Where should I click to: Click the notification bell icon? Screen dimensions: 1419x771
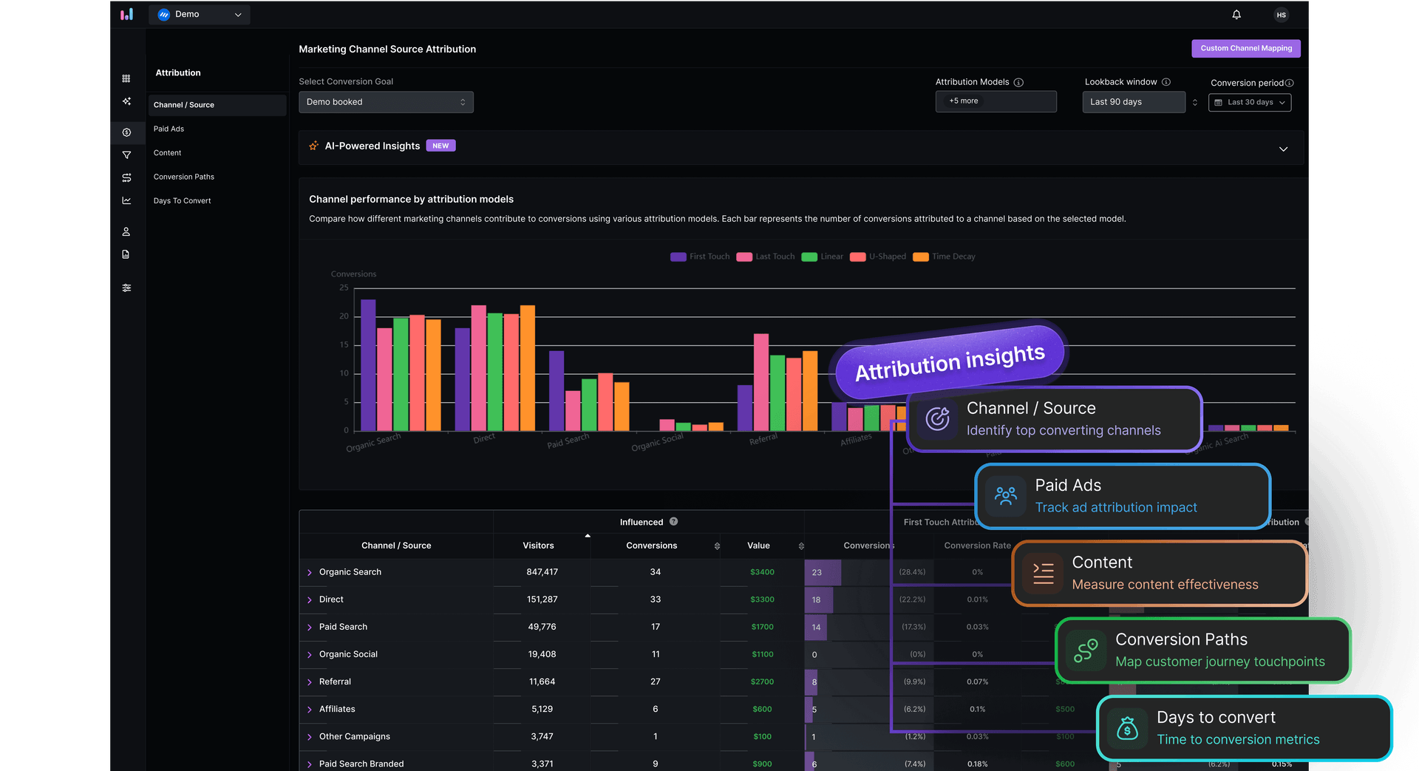pyautogui.click(x=1236, y=14)
